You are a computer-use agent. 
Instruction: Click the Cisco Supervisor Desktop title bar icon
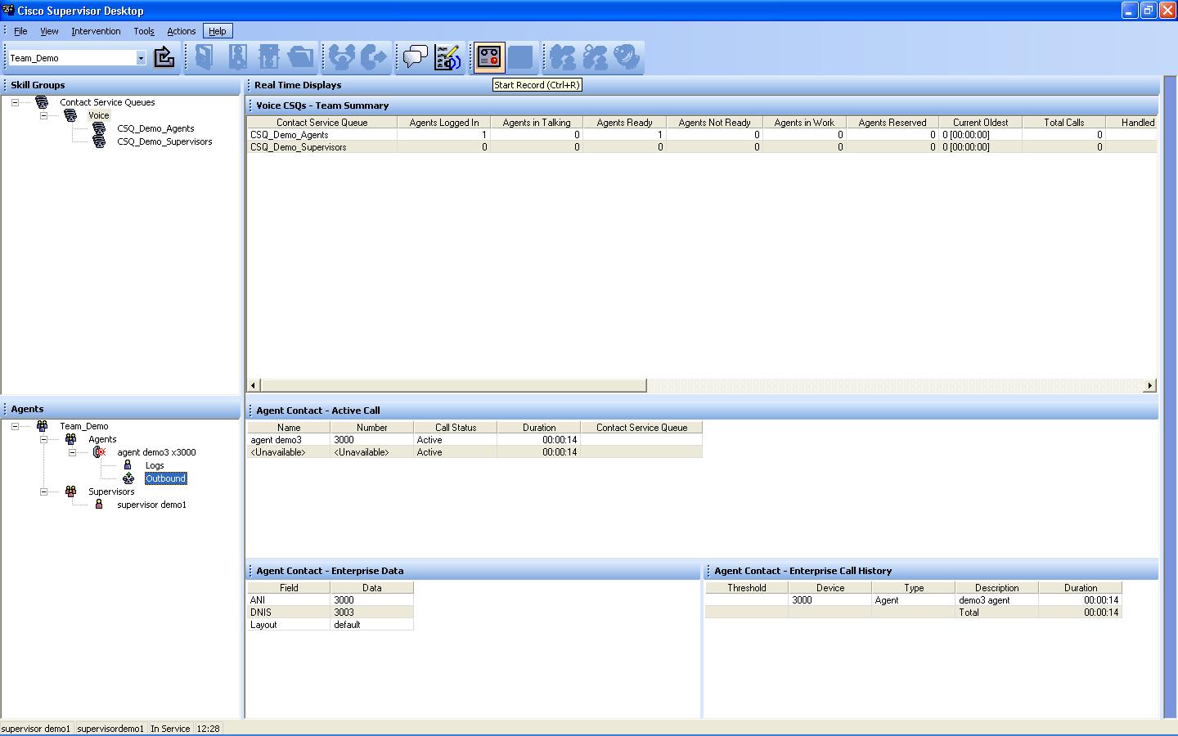(x=8, y=10)
